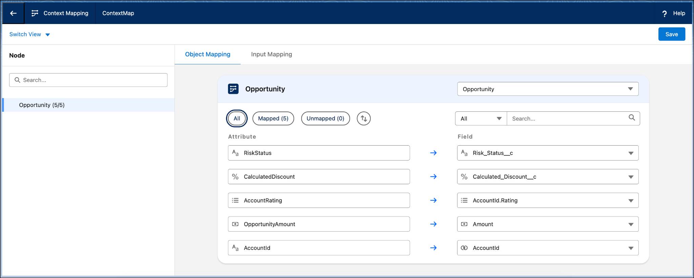Click the AccountRating attribute box

(x=319, y=200)
